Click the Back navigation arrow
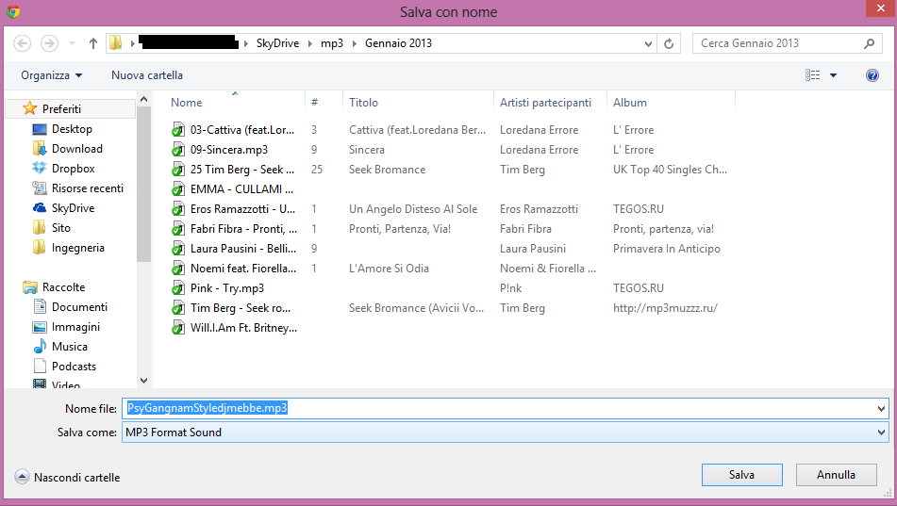 coord(23,43)
